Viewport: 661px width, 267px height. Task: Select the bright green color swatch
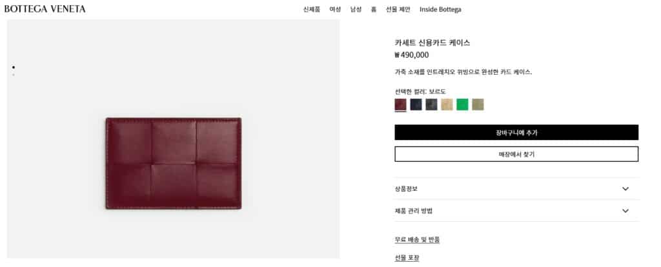(462, 104)
